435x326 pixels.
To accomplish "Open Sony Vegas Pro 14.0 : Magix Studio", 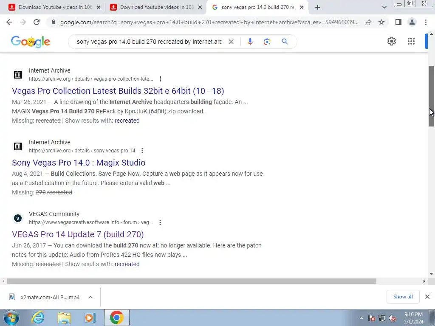I will pos(79,163).
